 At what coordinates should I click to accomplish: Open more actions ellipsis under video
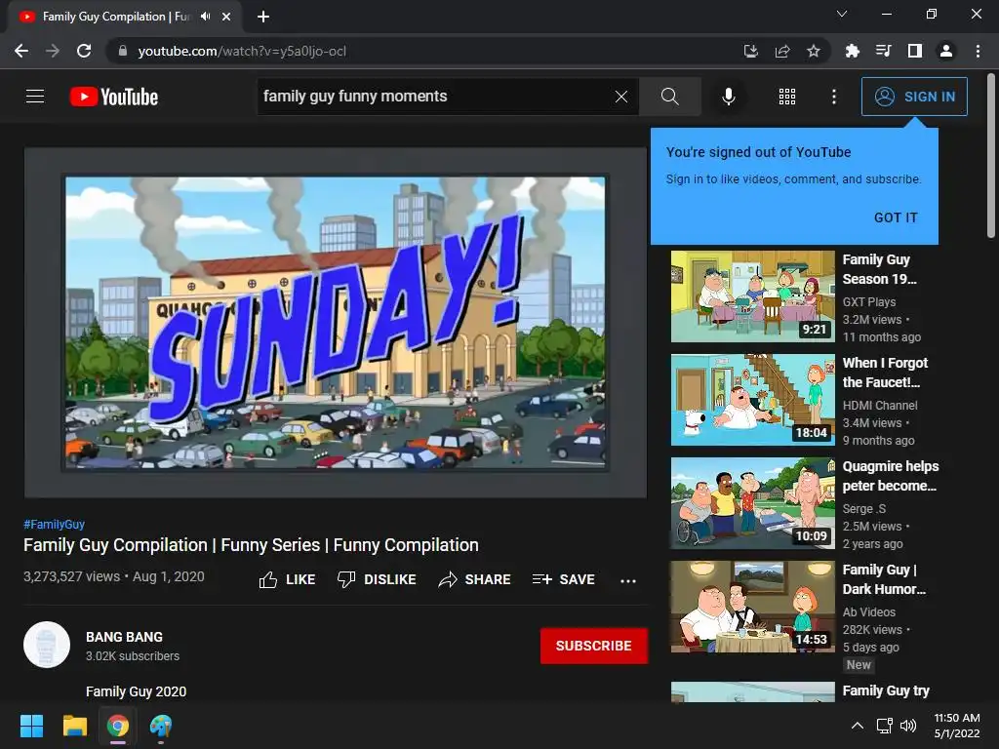click(x=628, y=580)
